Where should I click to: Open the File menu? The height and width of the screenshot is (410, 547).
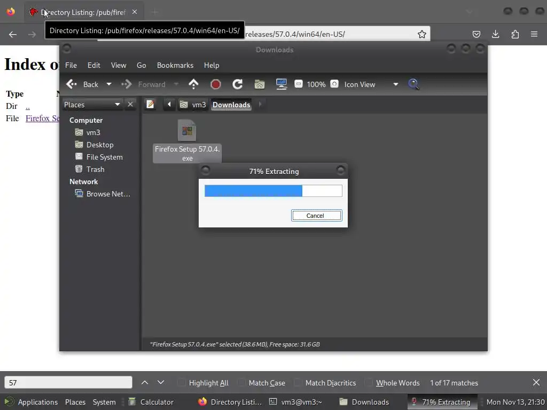point(71,65)
